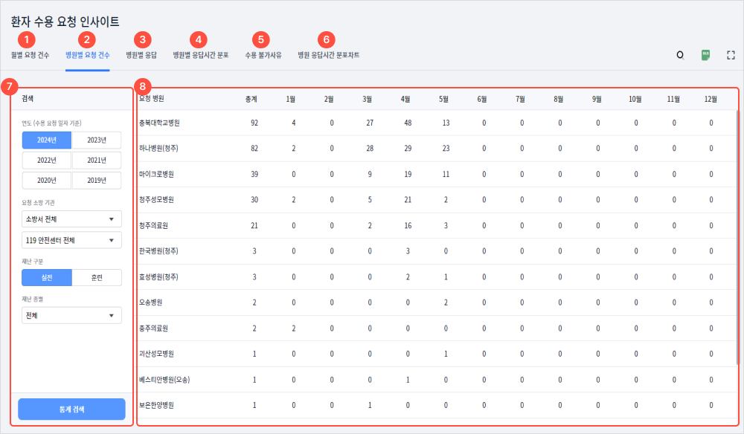744x434 pixels.
Task: Choose 2021년 in the year filter
Action: click(97, 160)
